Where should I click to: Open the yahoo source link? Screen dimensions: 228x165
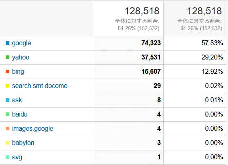[21, 57]
